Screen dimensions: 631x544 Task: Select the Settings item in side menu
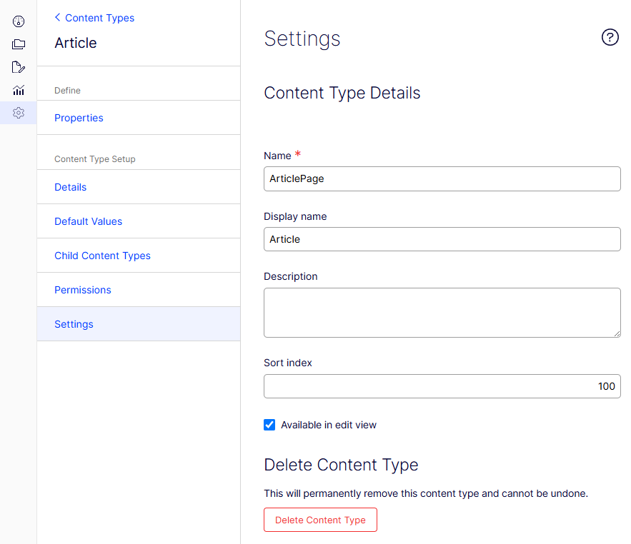coord(139,324)
